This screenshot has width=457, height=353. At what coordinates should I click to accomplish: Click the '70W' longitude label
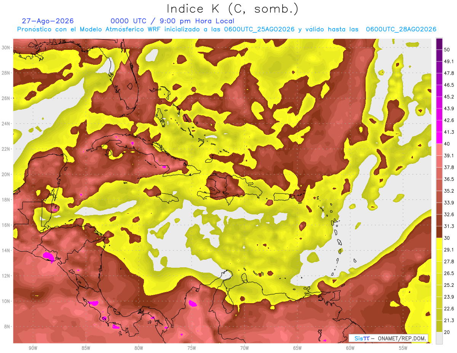244,348
